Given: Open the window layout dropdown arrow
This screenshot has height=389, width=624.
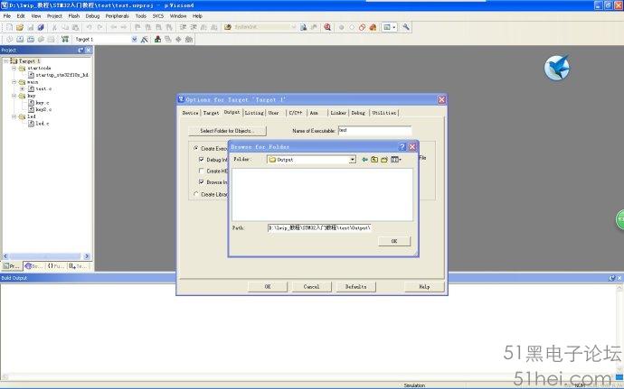Looking at the screenshot, I should [x=394, y=27].
